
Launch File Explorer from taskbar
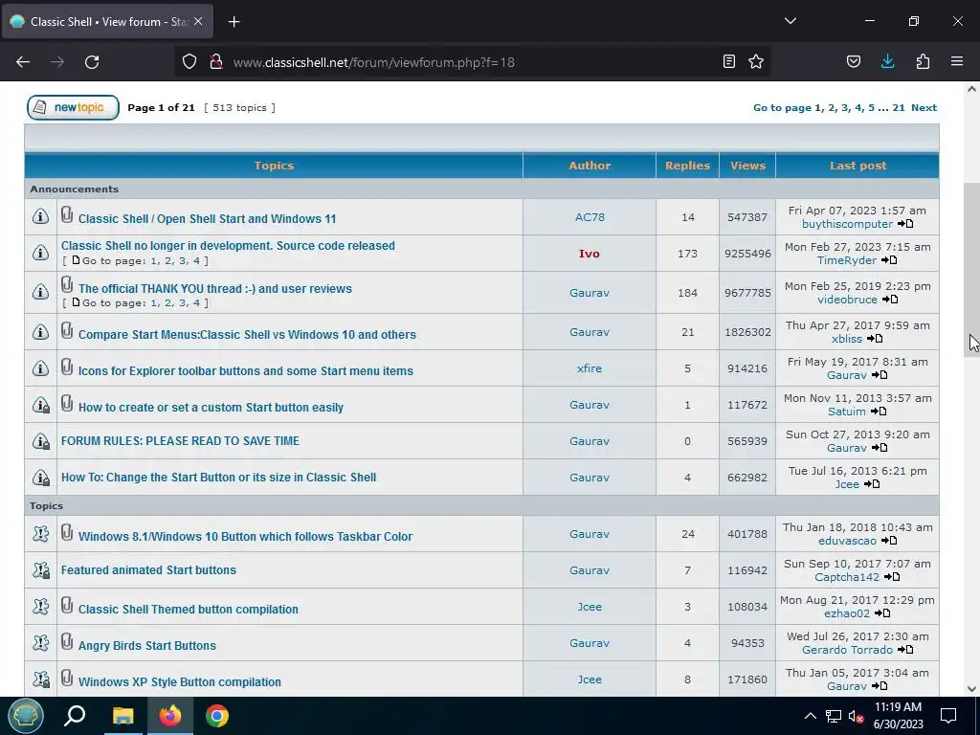pos(123,716)
